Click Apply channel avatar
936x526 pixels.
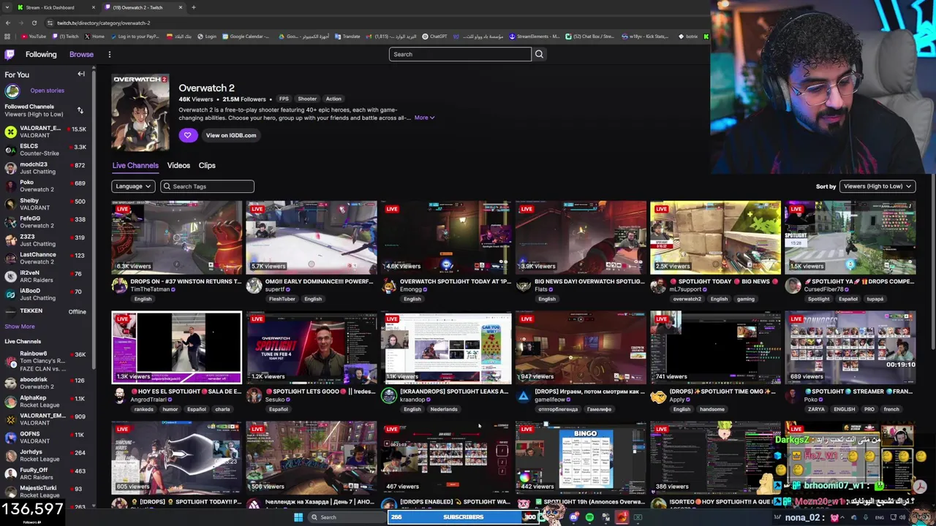click(x=658, y=396)
